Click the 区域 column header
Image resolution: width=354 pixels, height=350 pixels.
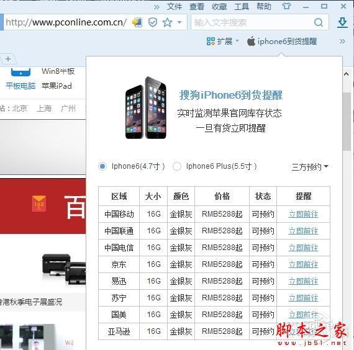click(119, 196)
